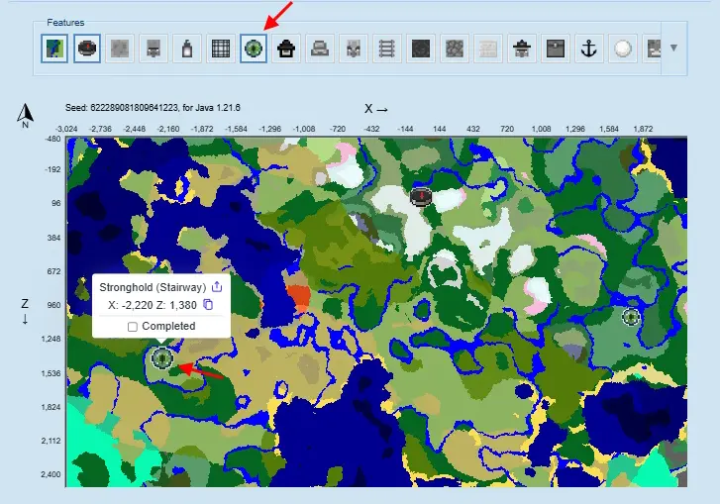The image size is (720, 504).
Task: Click the bottle feature icon in toolbar
Action: point(185,49)
